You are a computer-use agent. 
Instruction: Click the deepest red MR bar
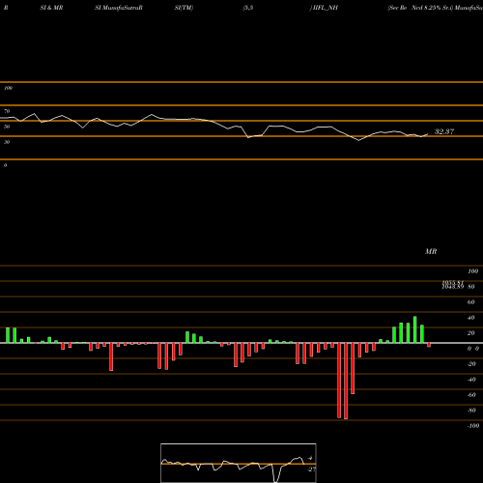(x=346, y=381)
